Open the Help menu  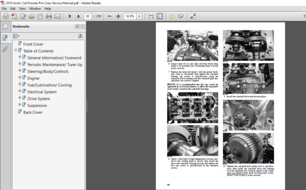[x=47, y=9]
